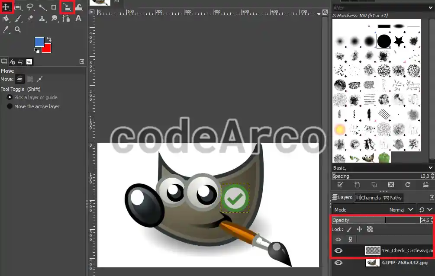The height and width of the screenshot is (276, 435).
Task: Open the layer Mode Normal dropdown
Action: (374, 210)
